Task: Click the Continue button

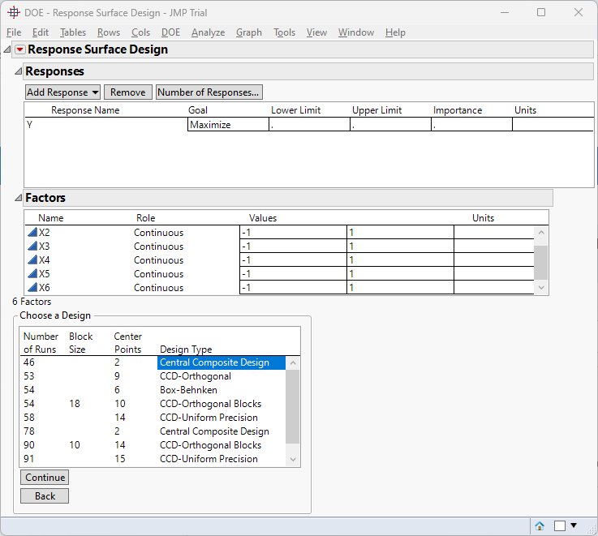Action: tap(45, 478)
